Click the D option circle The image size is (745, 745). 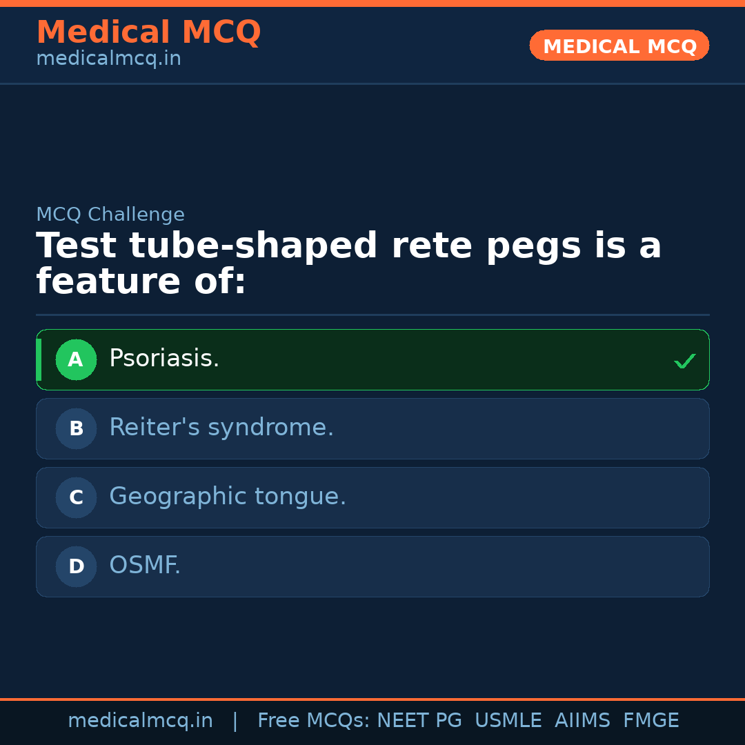pyautogui.click(x=76, y=566)
